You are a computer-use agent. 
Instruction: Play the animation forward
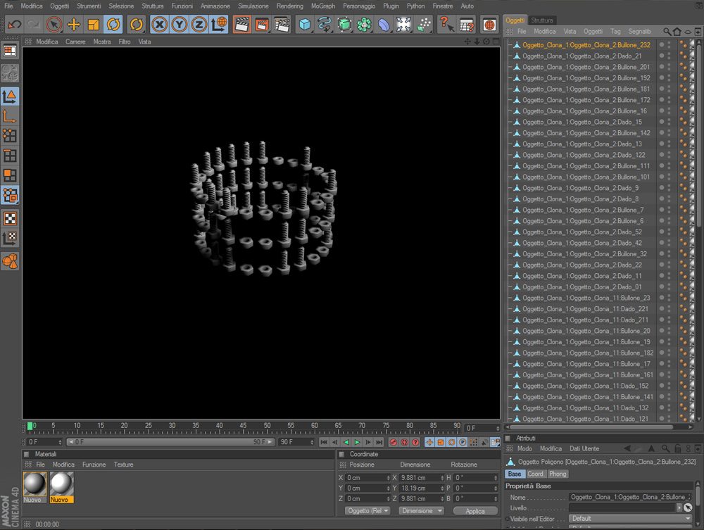[358, 442]
